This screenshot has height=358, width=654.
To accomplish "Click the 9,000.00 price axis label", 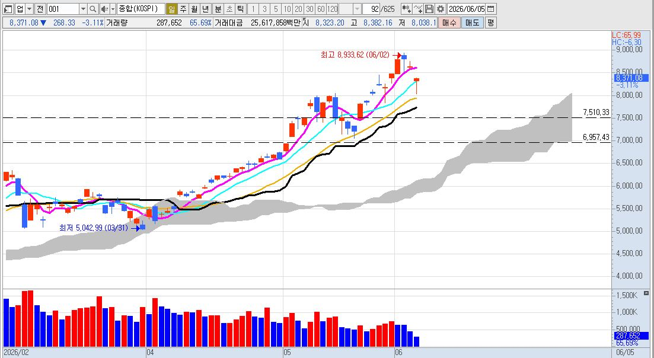I will [x=629, y=50].
